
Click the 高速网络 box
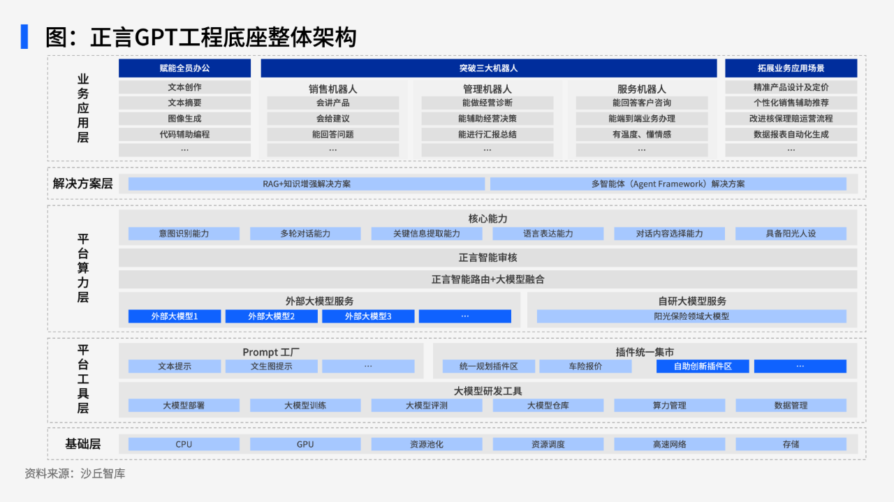pyautogui.click(x=669, y=444)
